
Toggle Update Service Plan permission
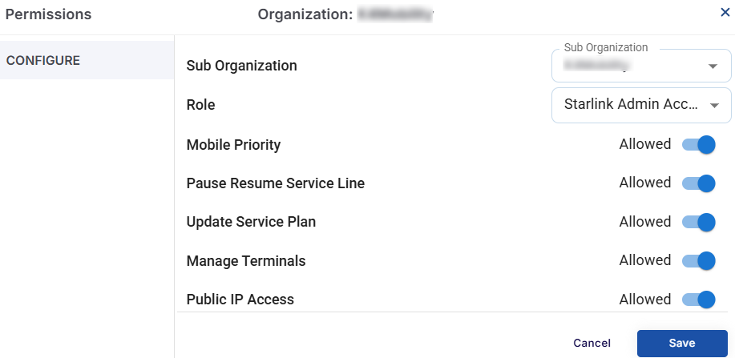699,222
